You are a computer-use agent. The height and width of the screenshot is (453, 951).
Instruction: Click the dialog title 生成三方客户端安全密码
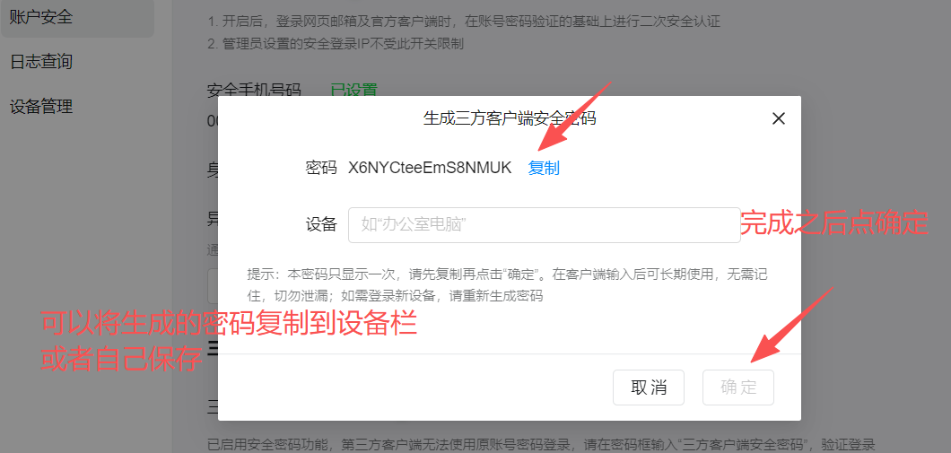point(510,119)
